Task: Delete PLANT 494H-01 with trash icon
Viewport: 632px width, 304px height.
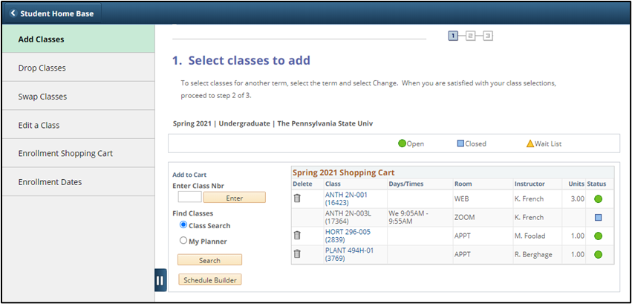Action: click(x=297, y=253)
